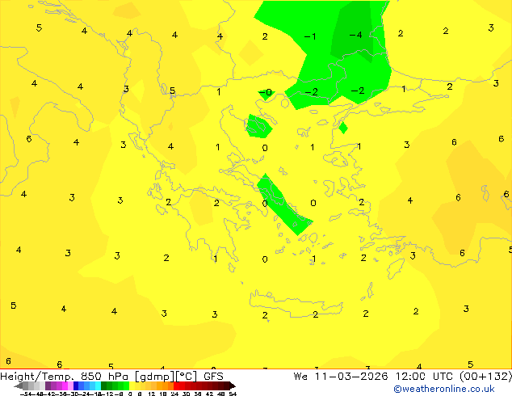Select the light pink swatch before dark blue
This screenshot has width=512, height=396.
coord(70,385)
